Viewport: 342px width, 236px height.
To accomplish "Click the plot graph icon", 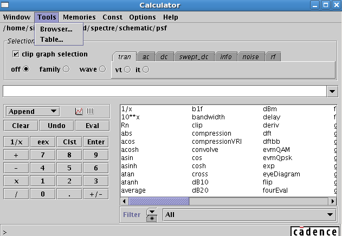I will click(x=79, y=111).
